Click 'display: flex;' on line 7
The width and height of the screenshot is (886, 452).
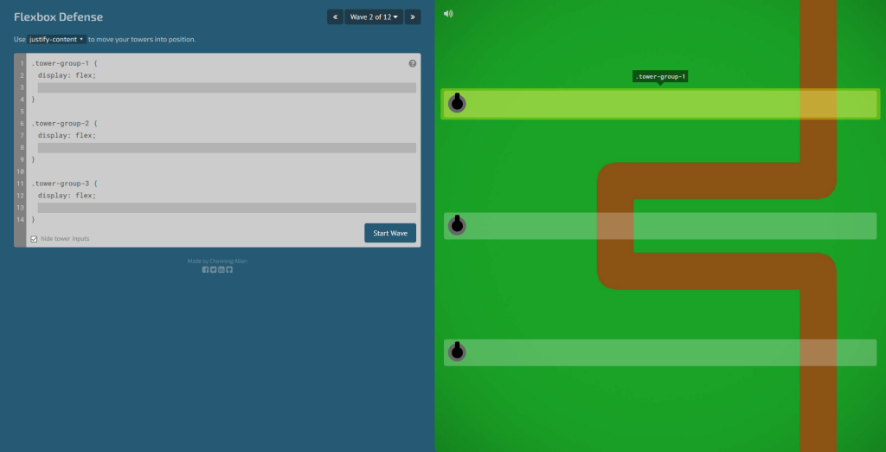coord(67,135)
